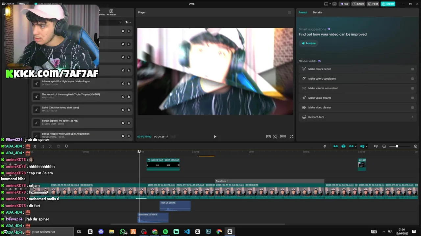The width and height of the screenshot is (421, 236).
Task: Open Discord from the taskbar
Action: coord(101,232)
